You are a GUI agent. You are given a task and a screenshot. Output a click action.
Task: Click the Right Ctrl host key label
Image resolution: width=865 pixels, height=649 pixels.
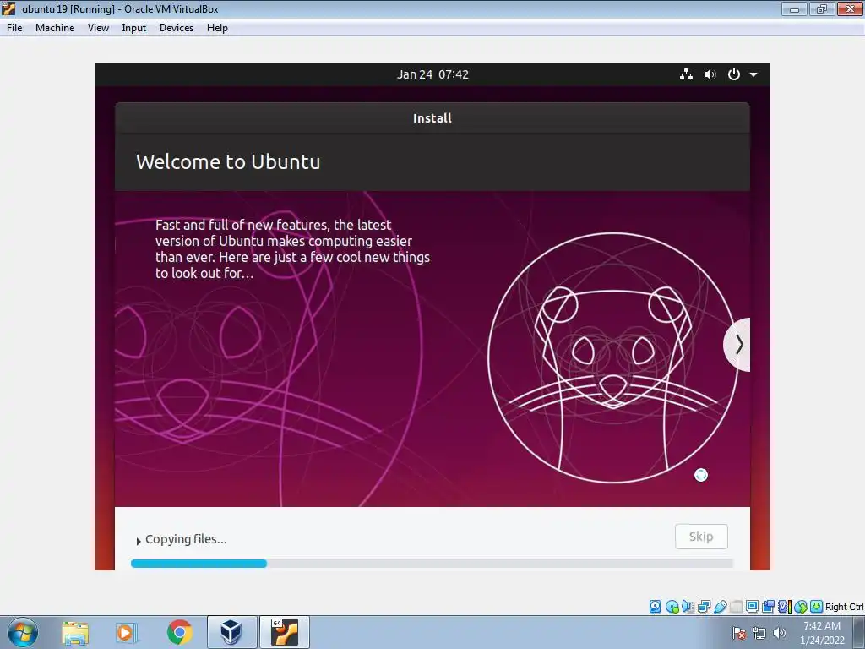tap(844, 607)
